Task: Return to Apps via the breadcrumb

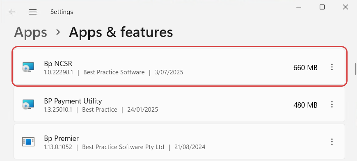Action: coord(30,32)
